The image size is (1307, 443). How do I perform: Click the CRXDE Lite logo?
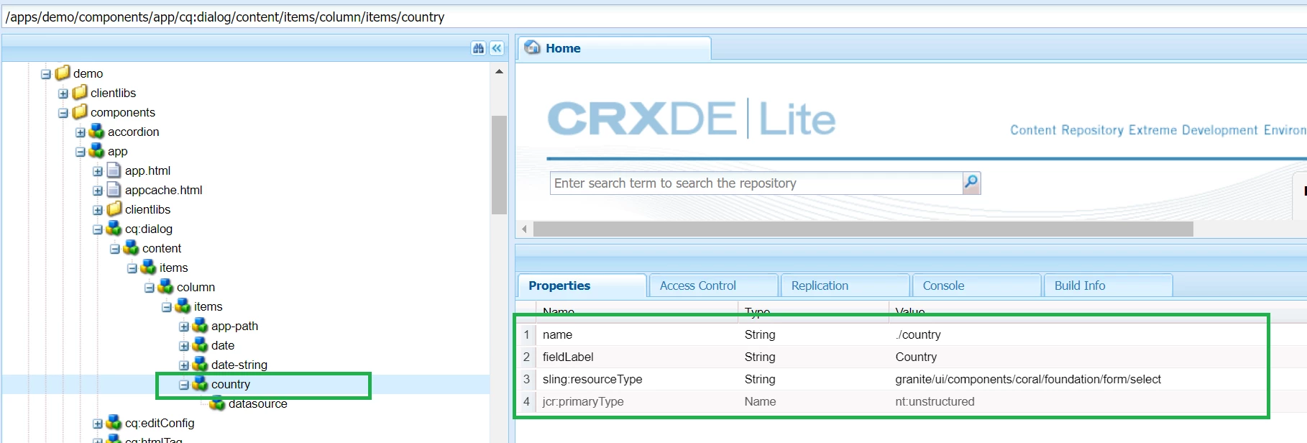[x=692, y=118]
